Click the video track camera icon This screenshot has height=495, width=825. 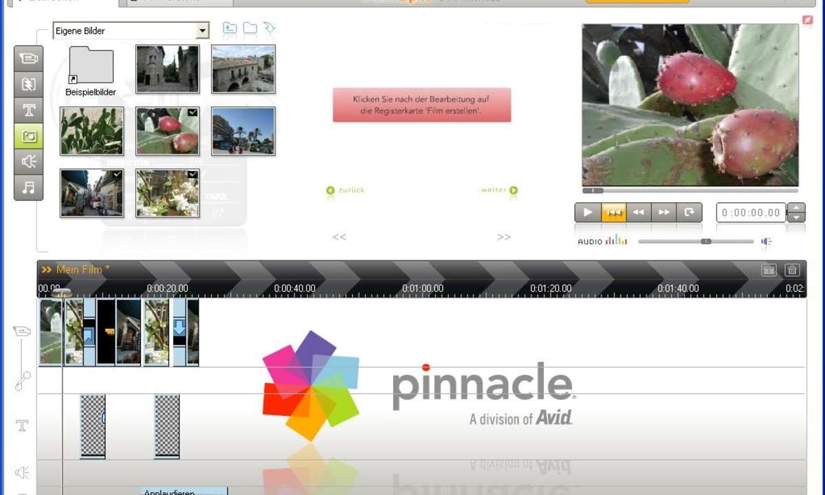22,331
